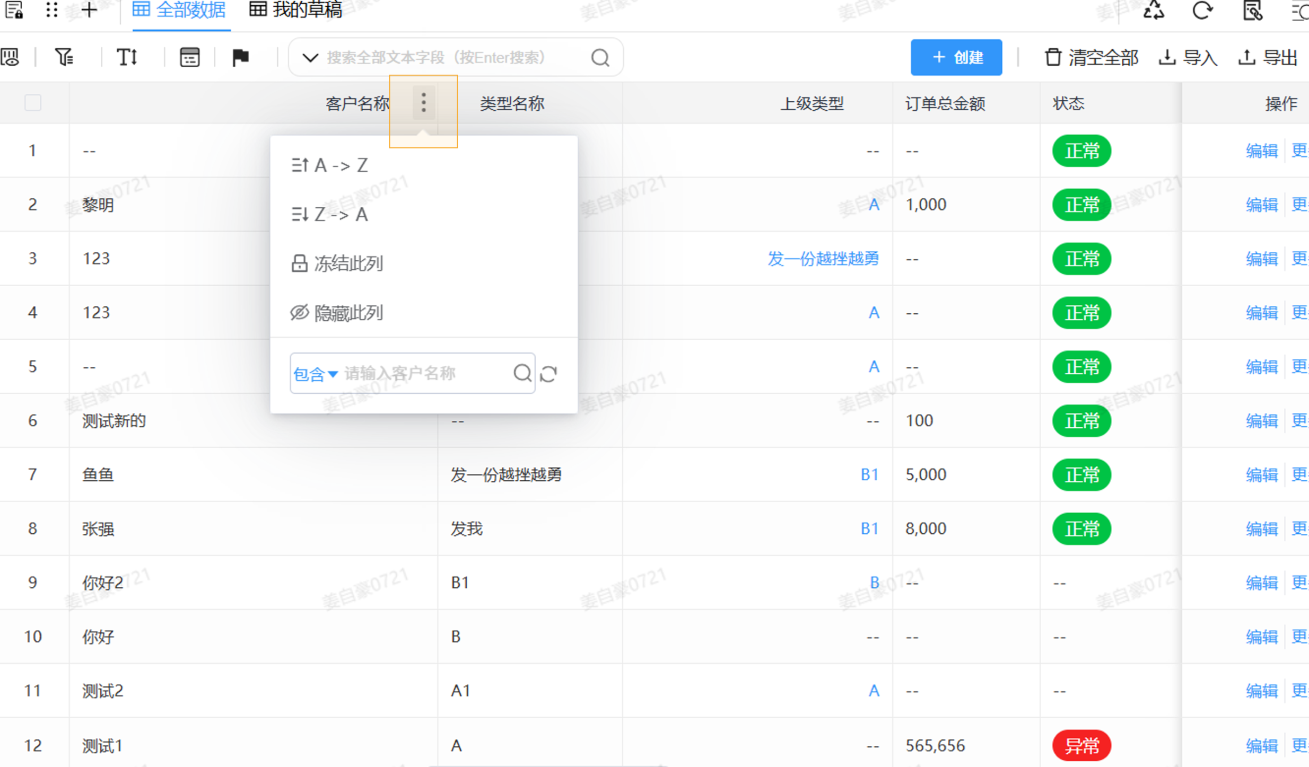Click 编辑 link in row 12
Screen dimensions: 1309x767
[x=1262, y=745]
